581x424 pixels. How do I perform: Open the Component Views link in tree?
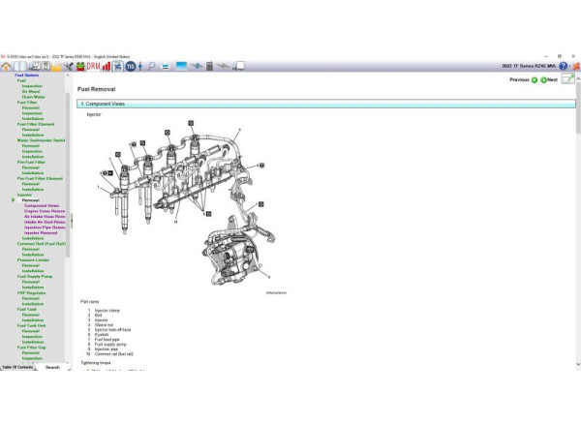pos(42,205)
